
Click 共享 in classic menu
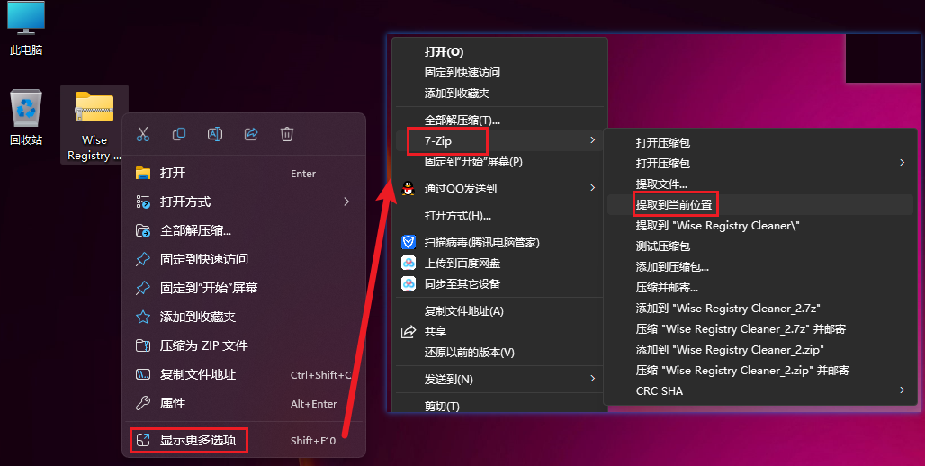499,332
